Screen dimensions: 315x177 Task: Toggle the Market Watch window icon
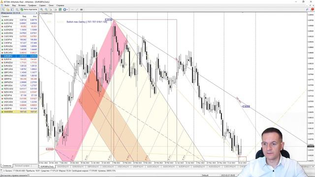coord(12,9)
